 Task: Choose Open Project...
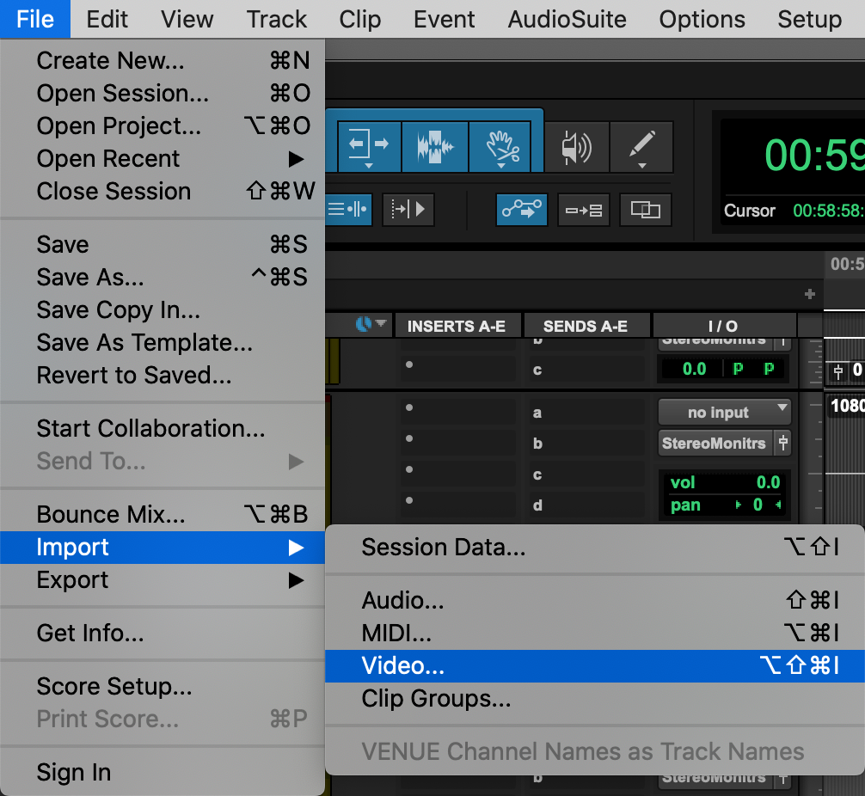click(x=163, y=126)
